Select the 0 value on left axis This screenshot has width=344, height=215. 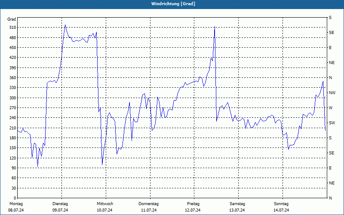pyautogui.click(x=15, y=198)
